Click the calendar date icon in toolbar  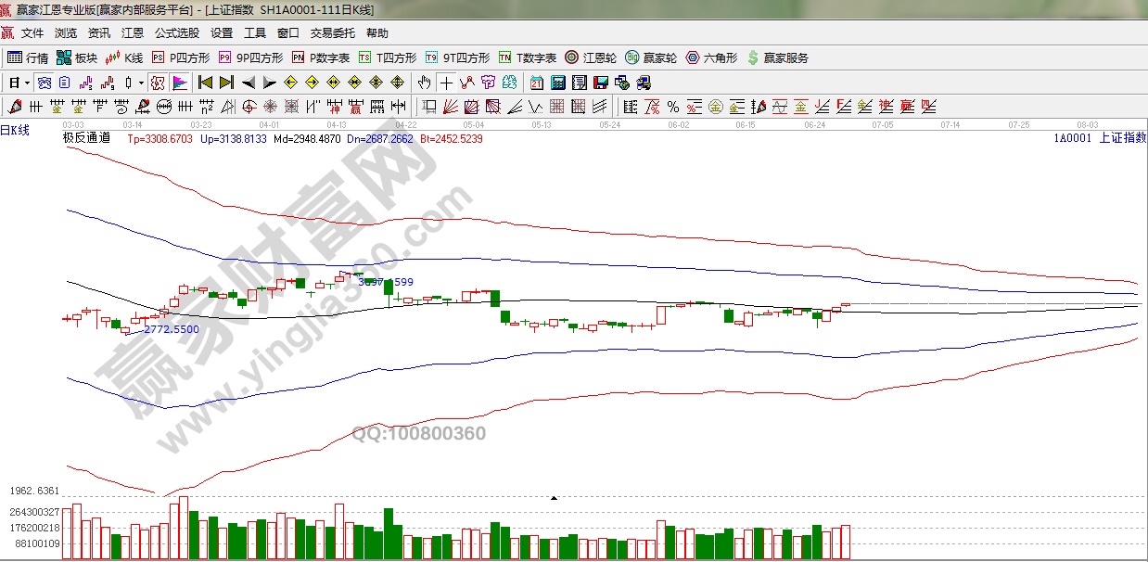click(537, 83)
